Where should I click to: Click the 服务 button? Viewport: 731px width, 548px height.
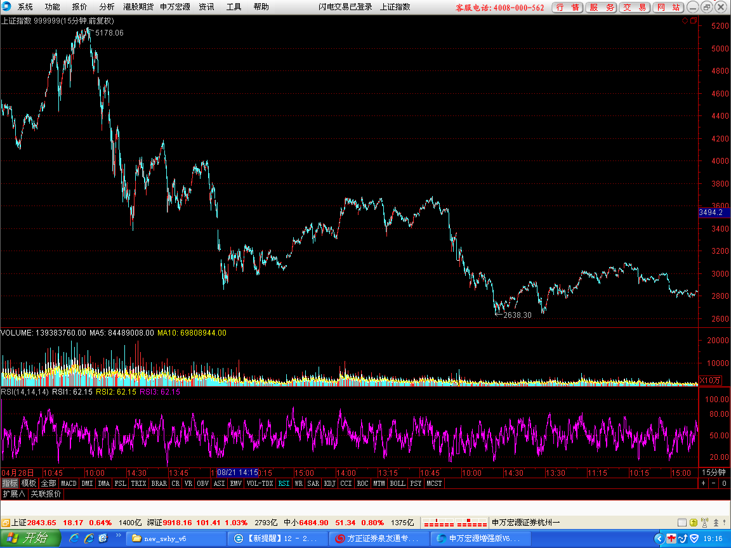(601, 8)
